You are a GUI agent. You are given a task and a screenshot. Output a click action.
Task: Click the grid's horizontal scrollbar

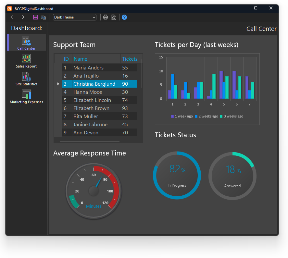[90, 141]
